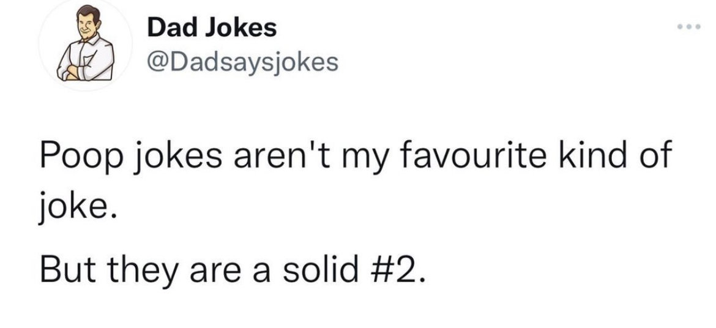Image resolution: width=716 pixels, height=328 pixels.
Task: Click the Dad Jokes profile avatar
Action: [x=86, y=44]
